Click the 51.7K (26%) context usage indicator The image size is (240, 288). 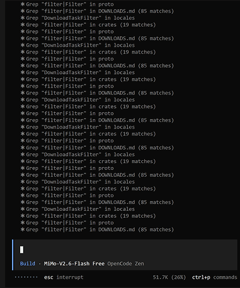(x=170, y=277)
